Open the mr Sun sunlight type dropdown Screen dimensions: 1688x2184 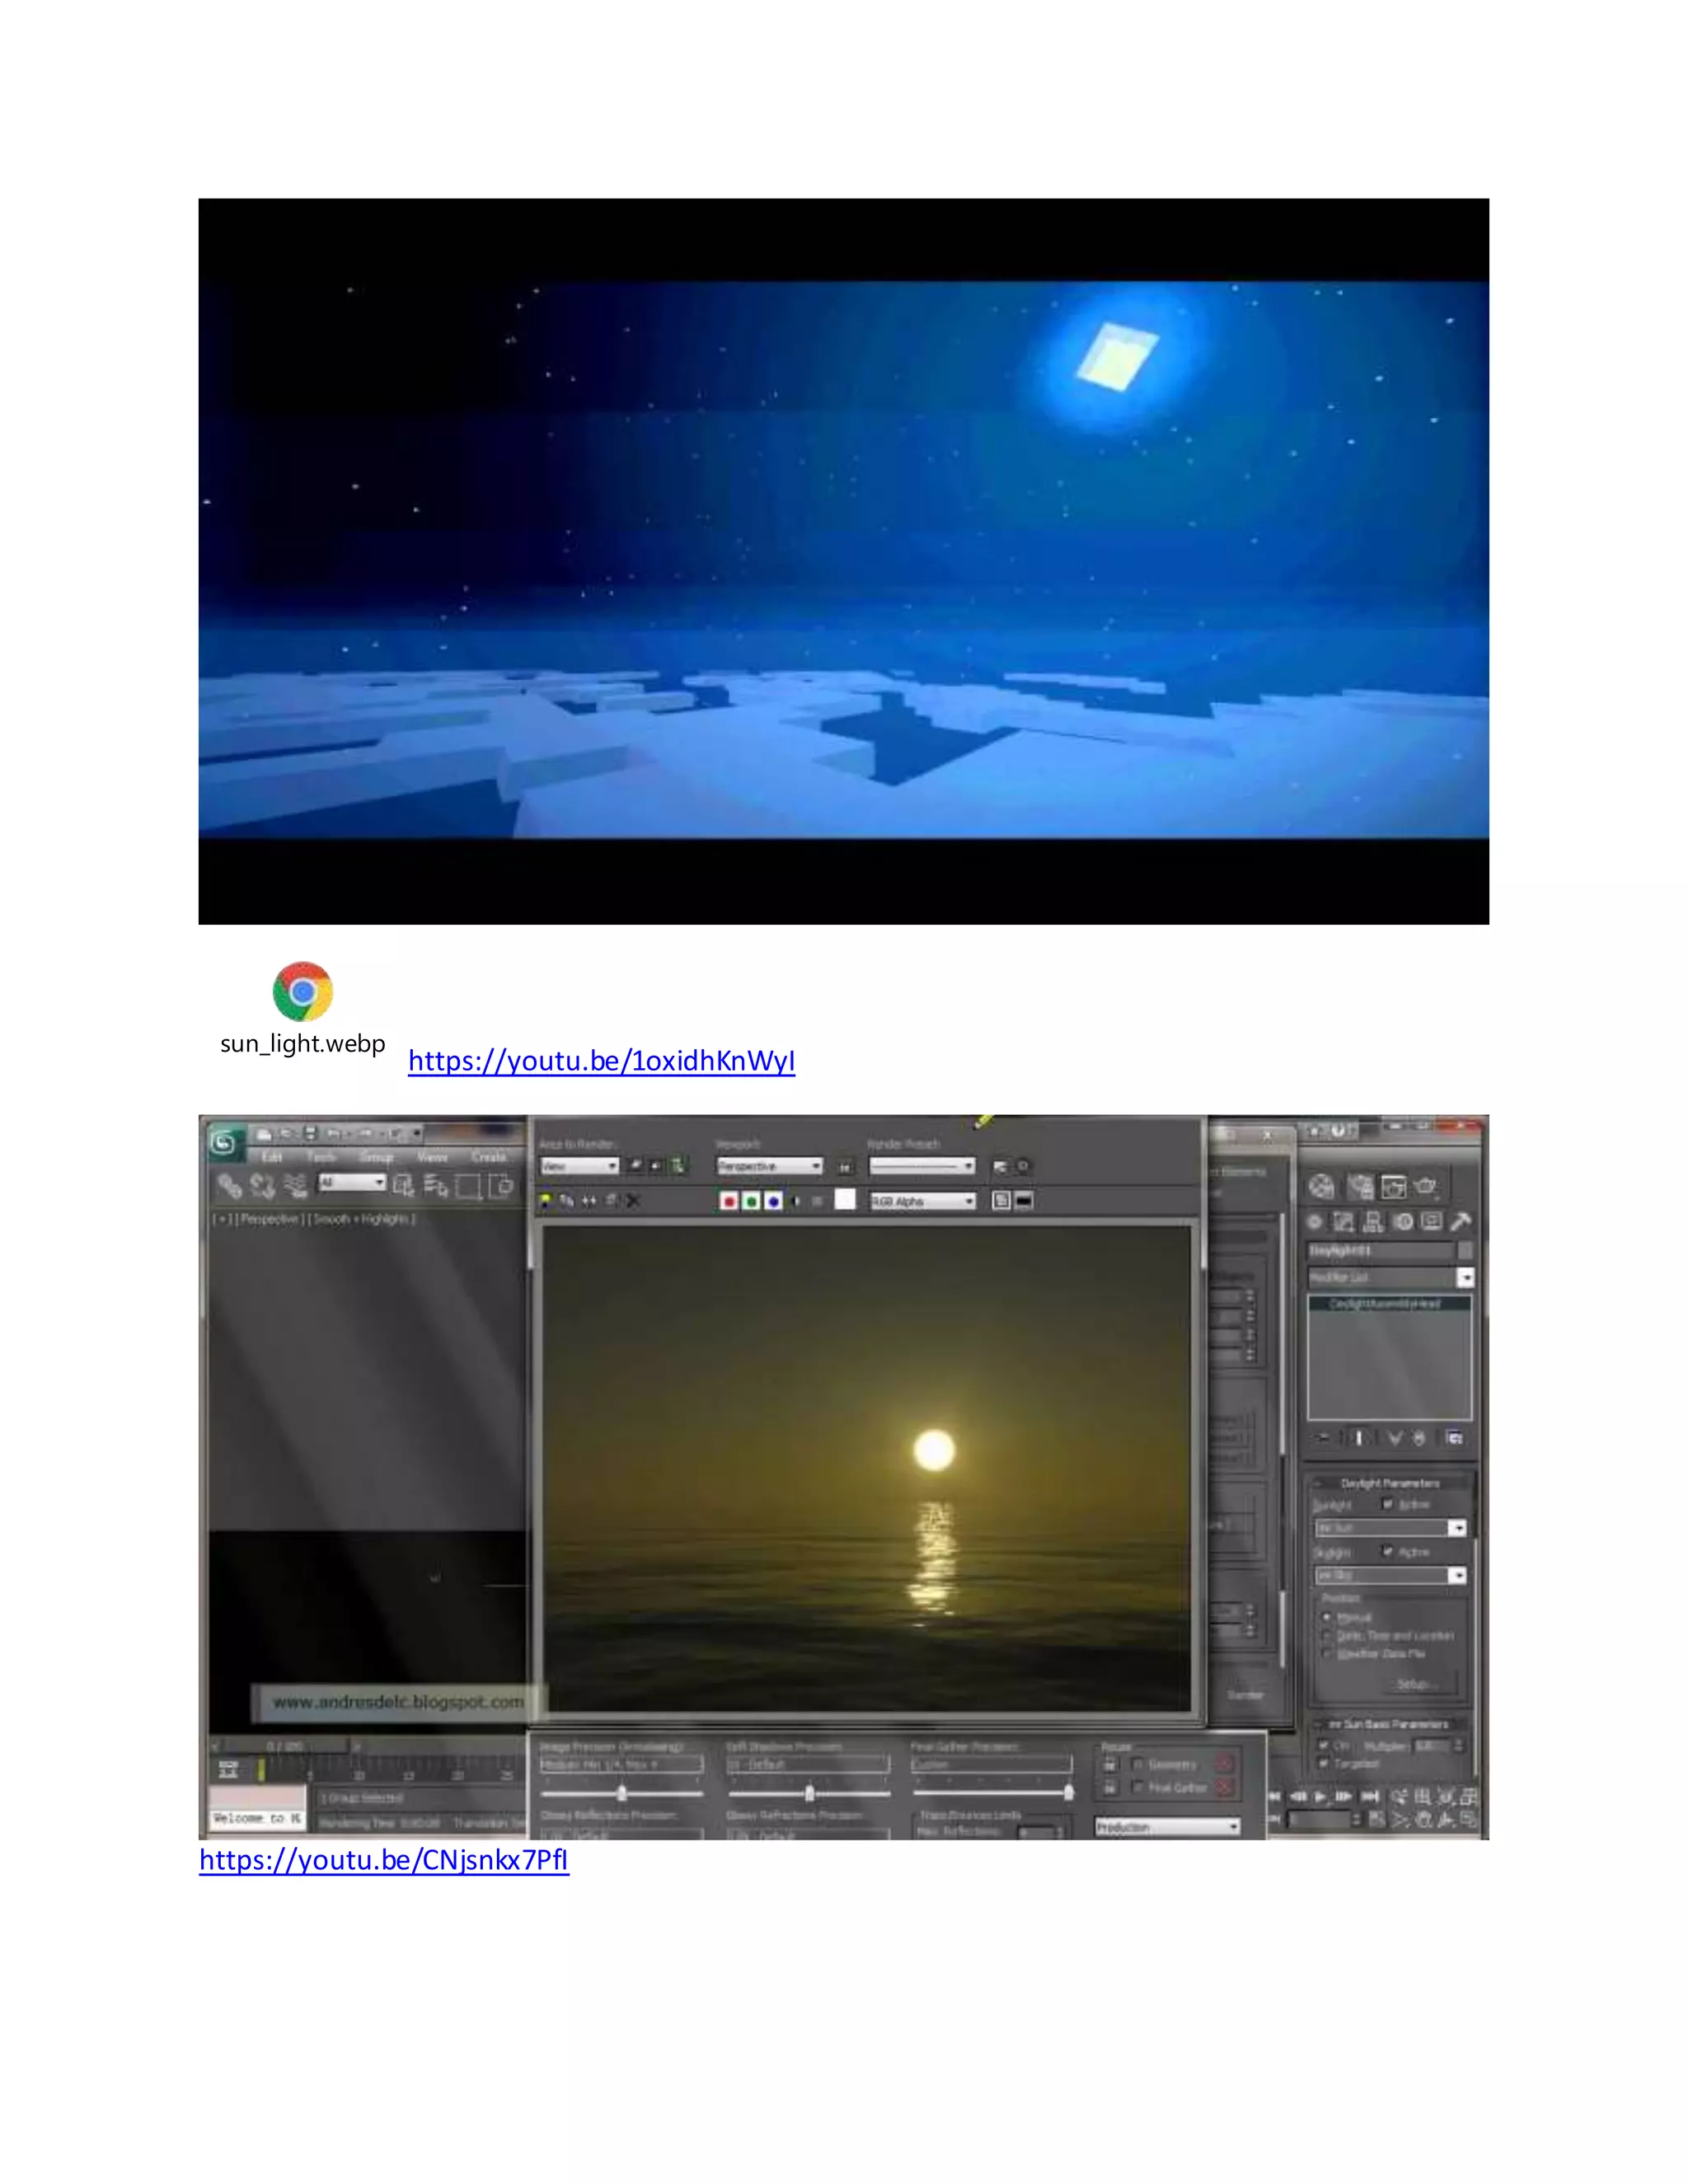(x=1390, y=1528)
